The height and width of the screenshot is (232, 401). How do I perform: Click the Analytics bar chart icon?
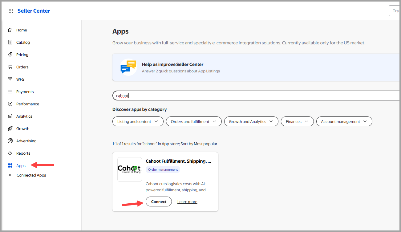pyautogui.click(x=10, y=116)
